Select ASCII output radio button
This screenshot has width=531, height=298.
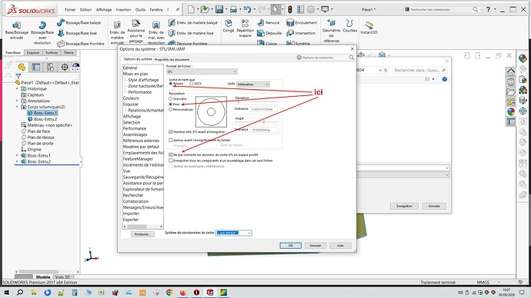click(192, 84)
